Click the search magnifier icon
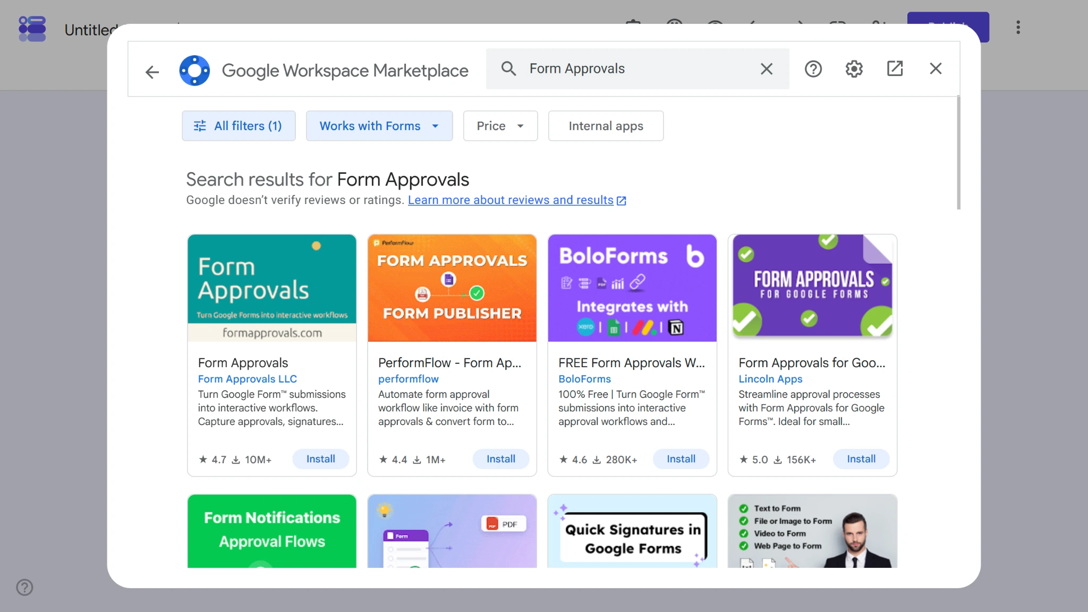 click(x=508, y=69)
